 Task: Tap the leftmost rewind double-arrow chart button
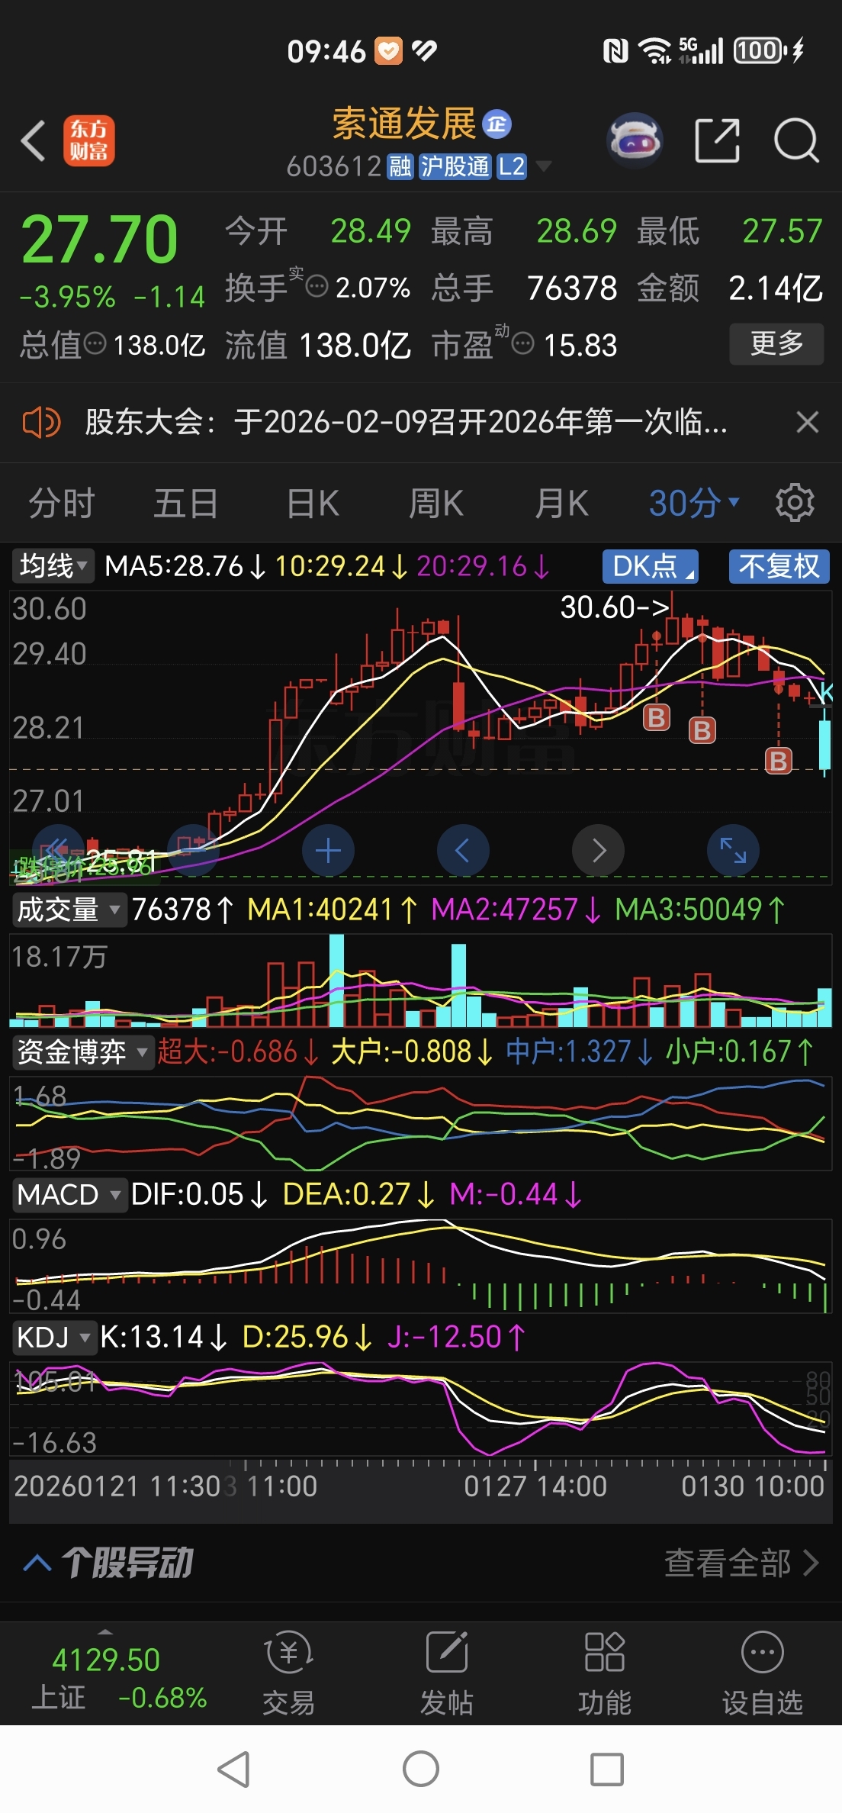(58, 850)
